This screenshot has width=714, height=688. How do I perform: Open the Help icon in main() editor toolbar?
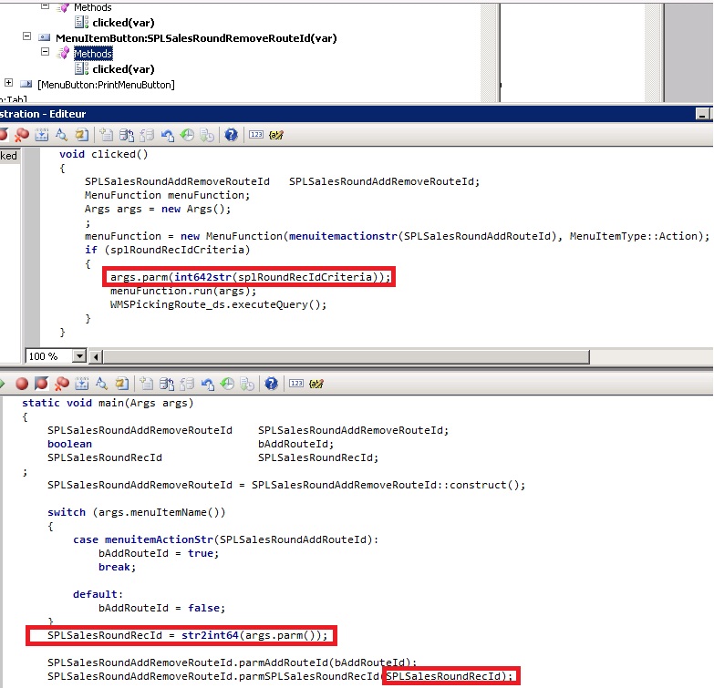pyautogui.click(x=271, y=384)
